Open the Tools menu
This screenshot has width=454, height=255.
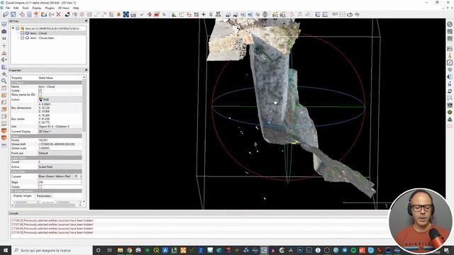pyautogui.click(x=26, y=8)
